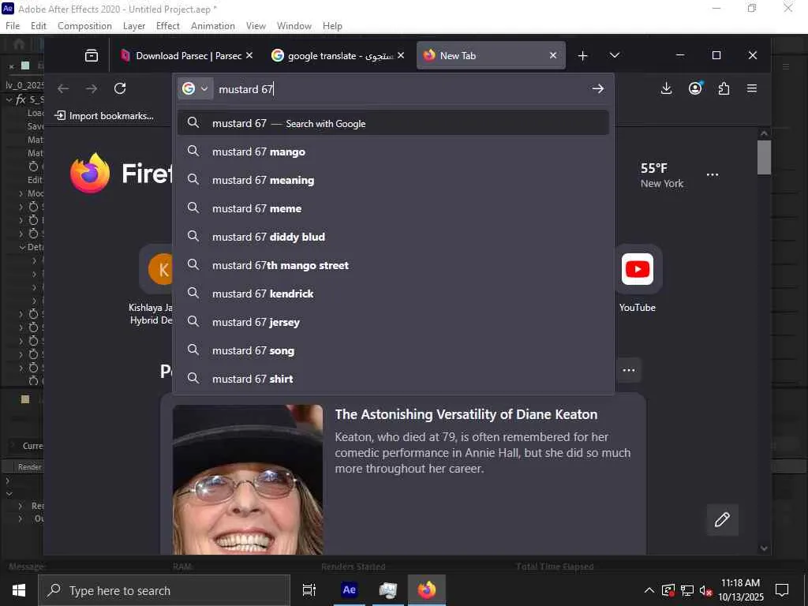Collapse the fx S_S effect group
808x606 pixels.
(9, 99)
